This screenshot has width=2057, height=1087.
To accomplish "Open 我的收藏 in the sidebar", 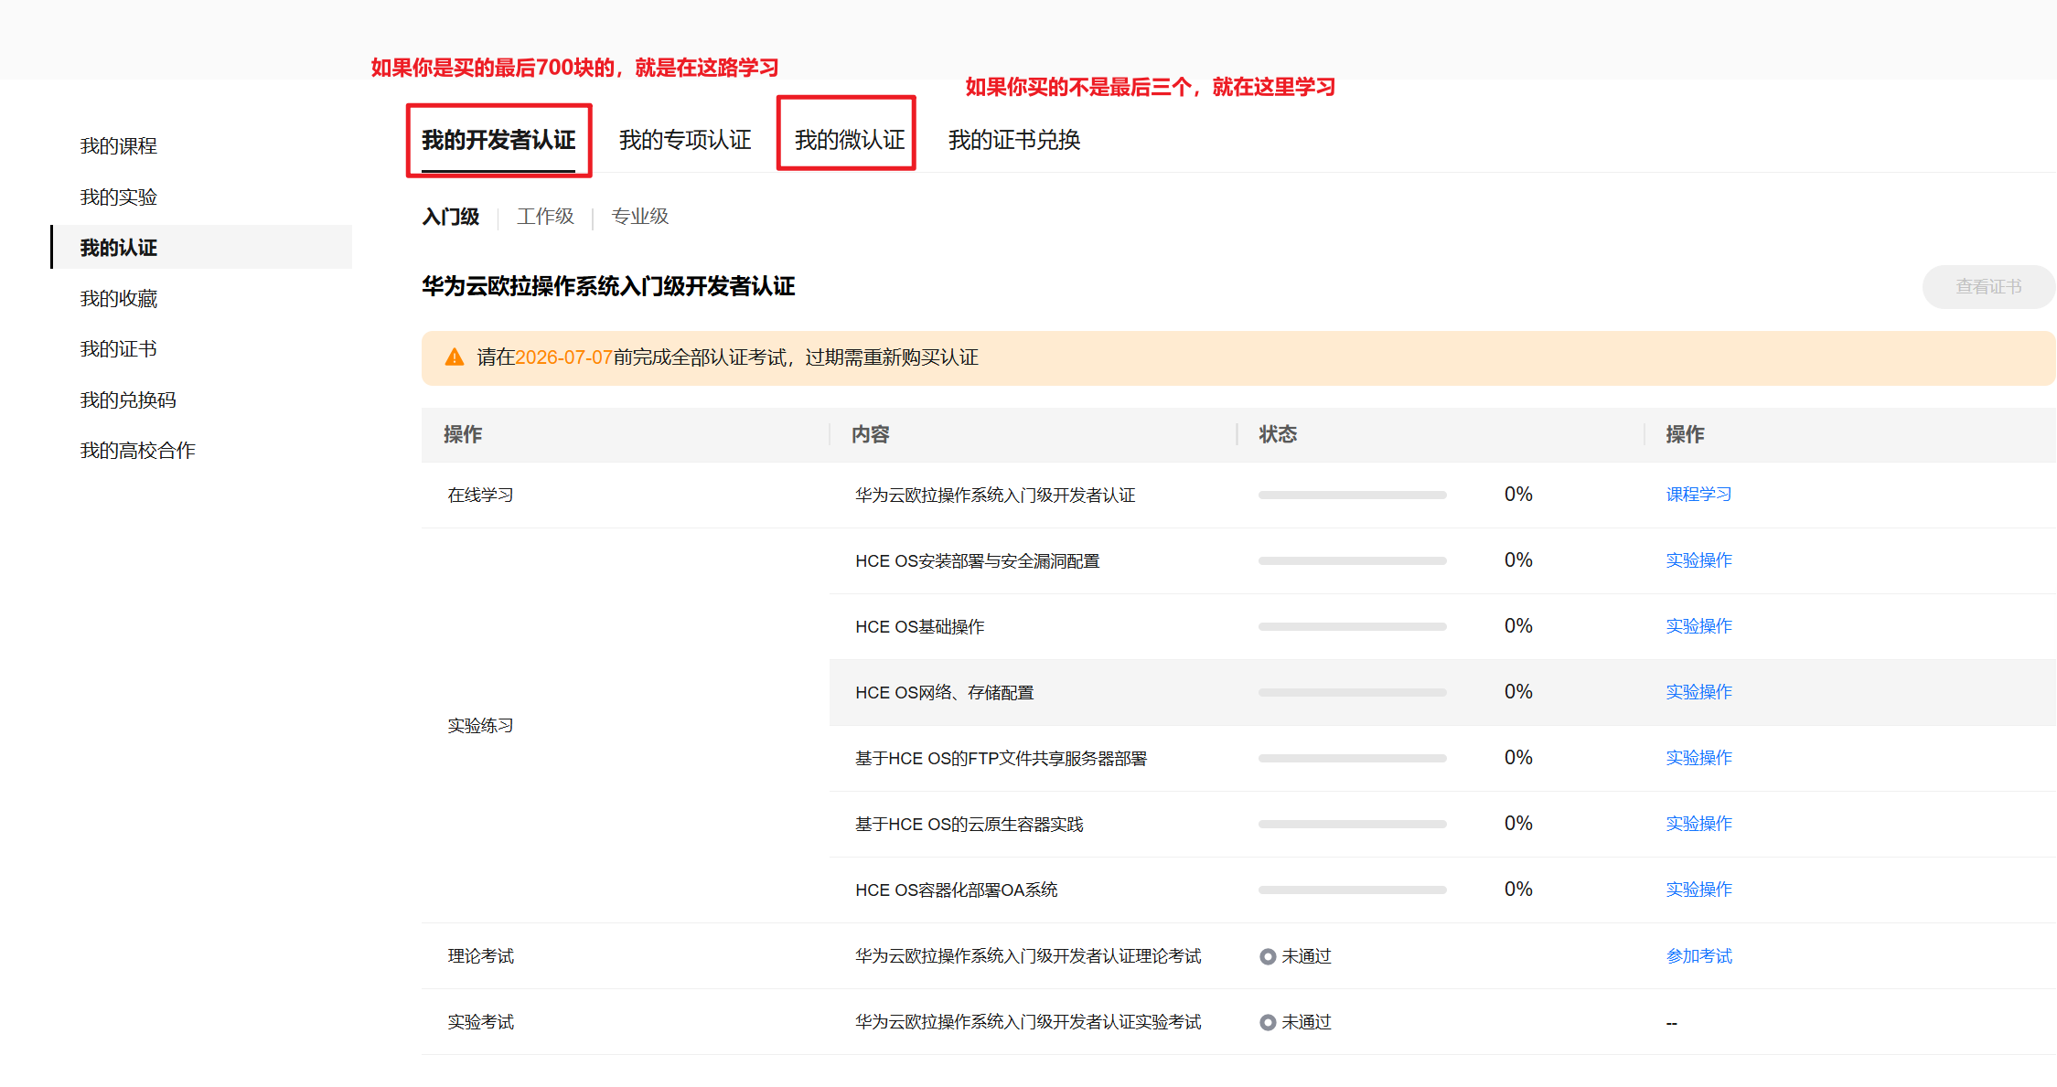I will [x=119, y=299].
